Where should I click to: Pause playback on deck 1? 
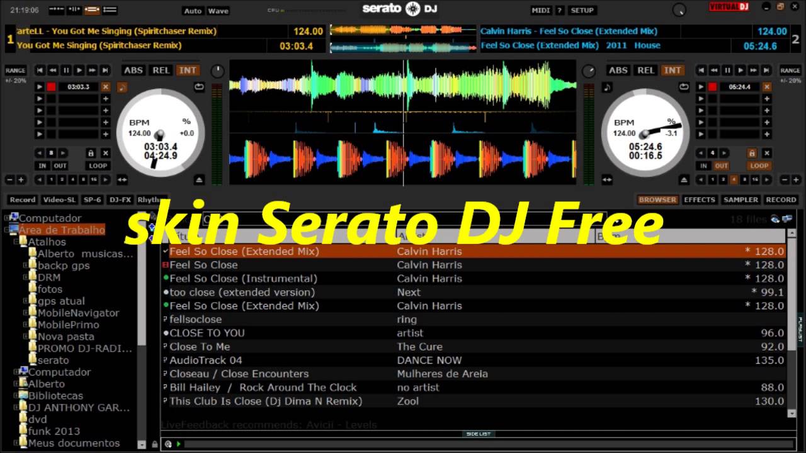click(66, 70)
